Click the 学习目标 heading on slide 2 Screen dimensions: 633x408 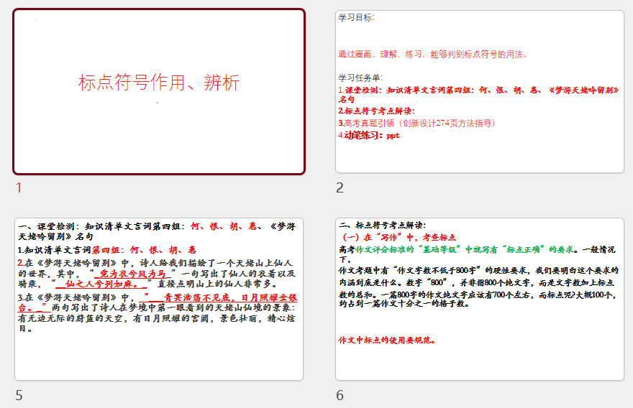(356, 18)
